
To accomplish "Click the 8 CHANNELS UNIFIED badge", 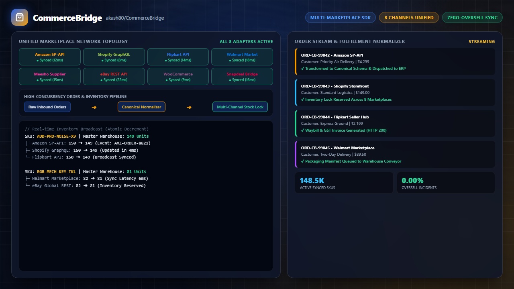I will click(x=409, y=18).
